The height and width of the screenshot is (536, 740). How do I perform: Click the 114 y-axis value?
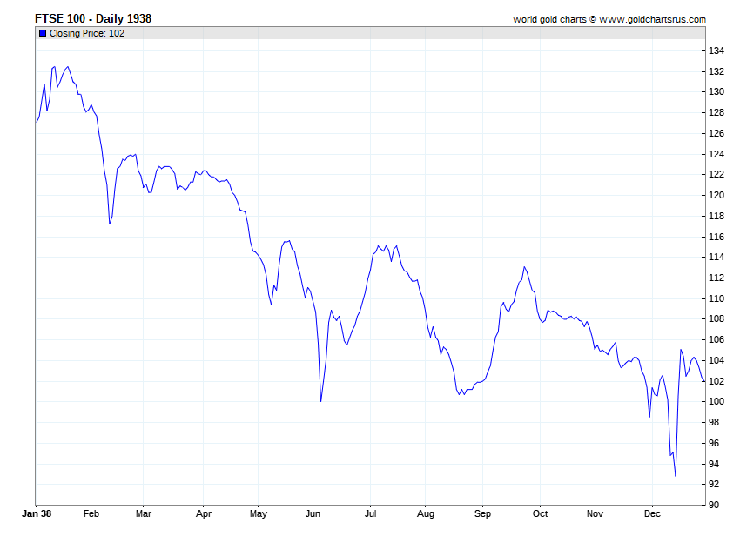point(716,258)
